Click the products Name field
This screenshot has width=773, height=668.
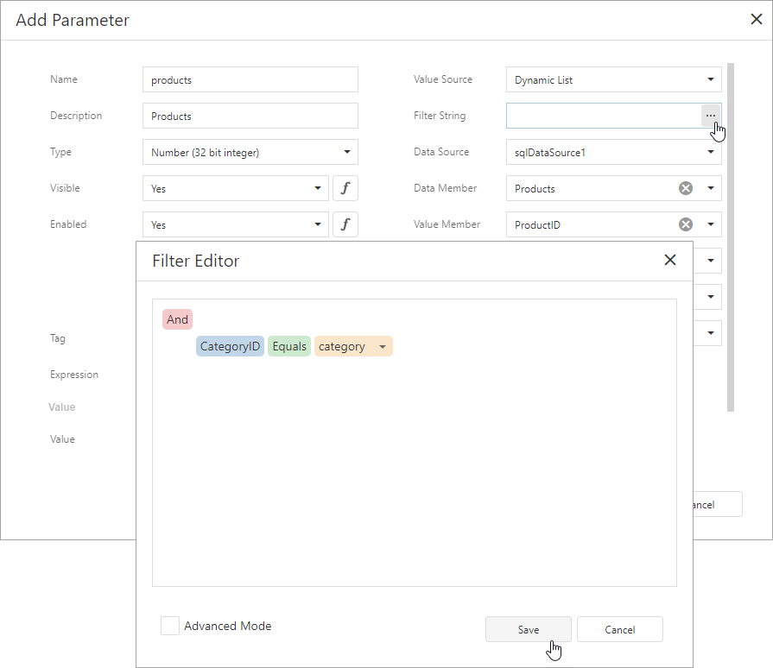coord(250,79)
